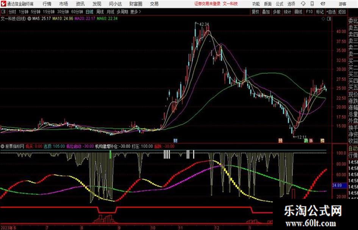Image resolution: width=358 pixels, height=230 pixels.
Task: Switch to 1分钟 period
Action: point(23,12)
